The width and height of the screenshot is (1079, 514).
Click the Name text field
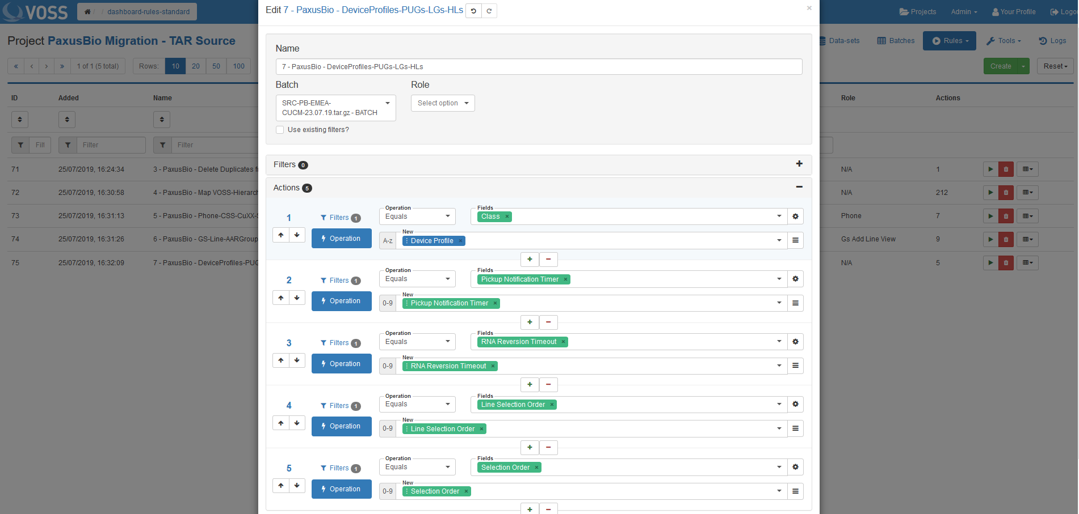tap(539, 67)
